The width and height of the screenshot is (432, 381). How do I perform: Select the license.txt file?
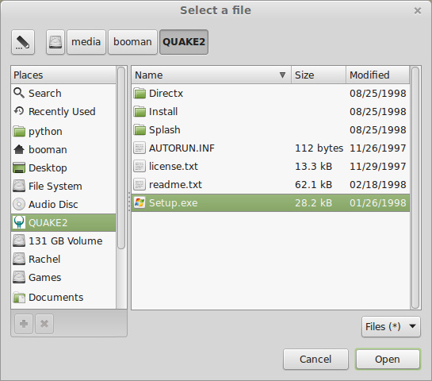point(271,166)
